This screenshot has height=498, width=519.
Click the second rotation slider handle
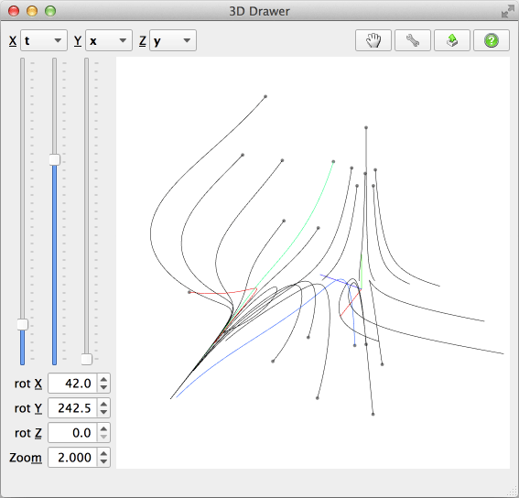point(55,159)
